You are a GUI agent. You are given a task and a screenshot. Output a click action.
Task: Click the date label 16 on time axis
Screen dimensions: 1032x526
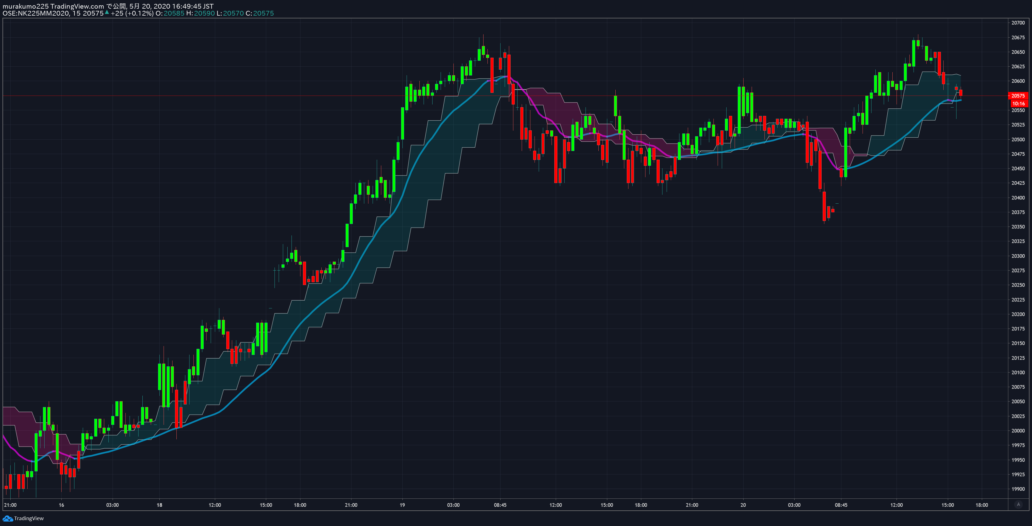pyautogui.click(x=61, y=505)
